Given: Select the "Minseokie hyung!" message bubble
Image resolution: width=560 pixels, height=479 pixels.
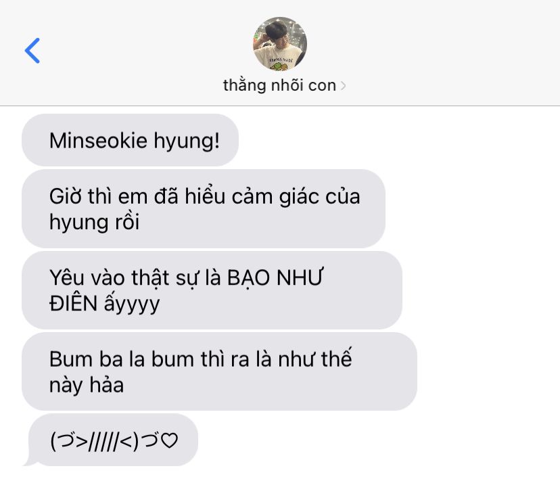Looking at the screenshot, I should coord(130,140).
